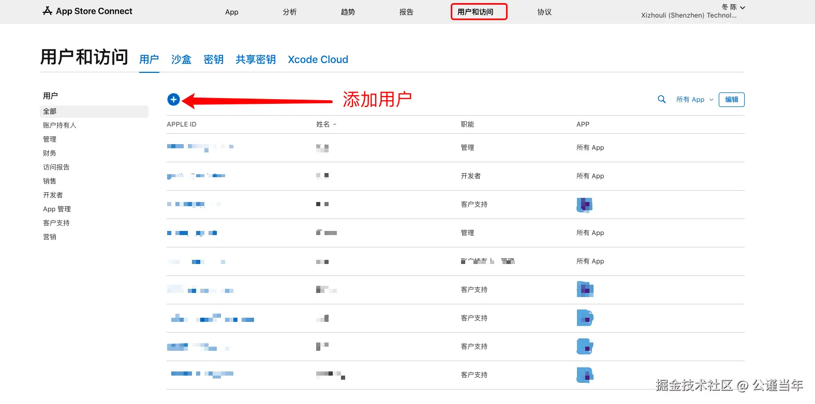Filter users by App 管理 role

coord(57,209)
